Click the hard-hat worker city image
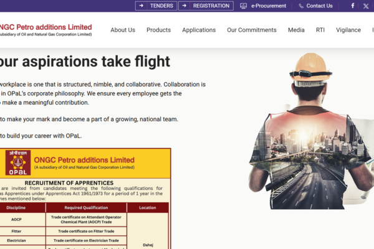This screenshot has width=374, height=249. pyautogui.click(x=311, y=131)
